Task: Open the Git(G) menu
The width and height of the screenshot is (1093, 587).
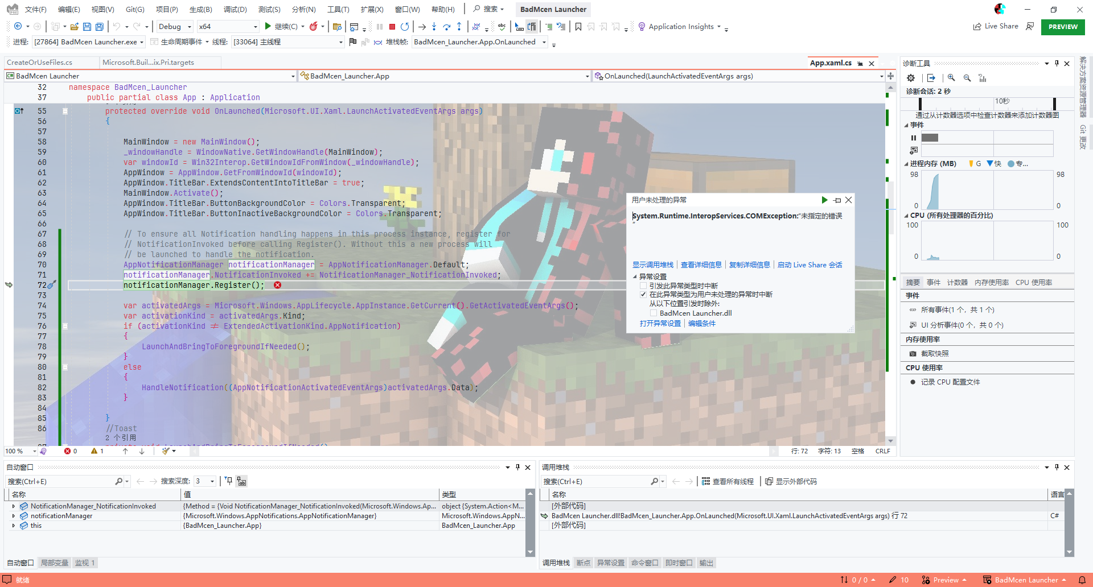Action: point(135,9)
